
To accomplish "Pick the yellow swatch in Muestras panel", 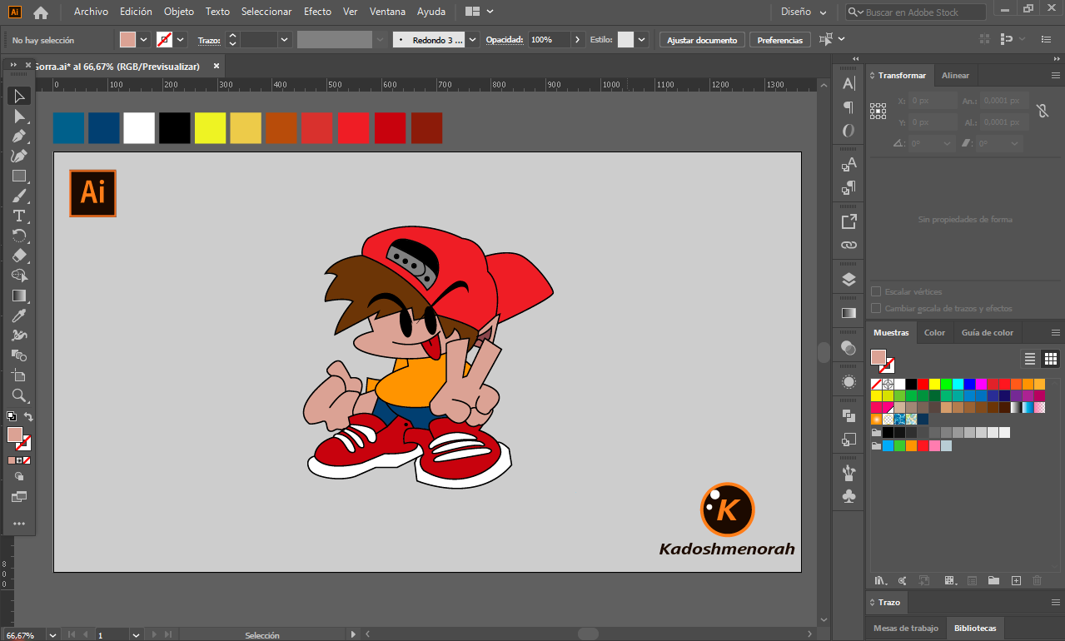I will pos(934,384).
